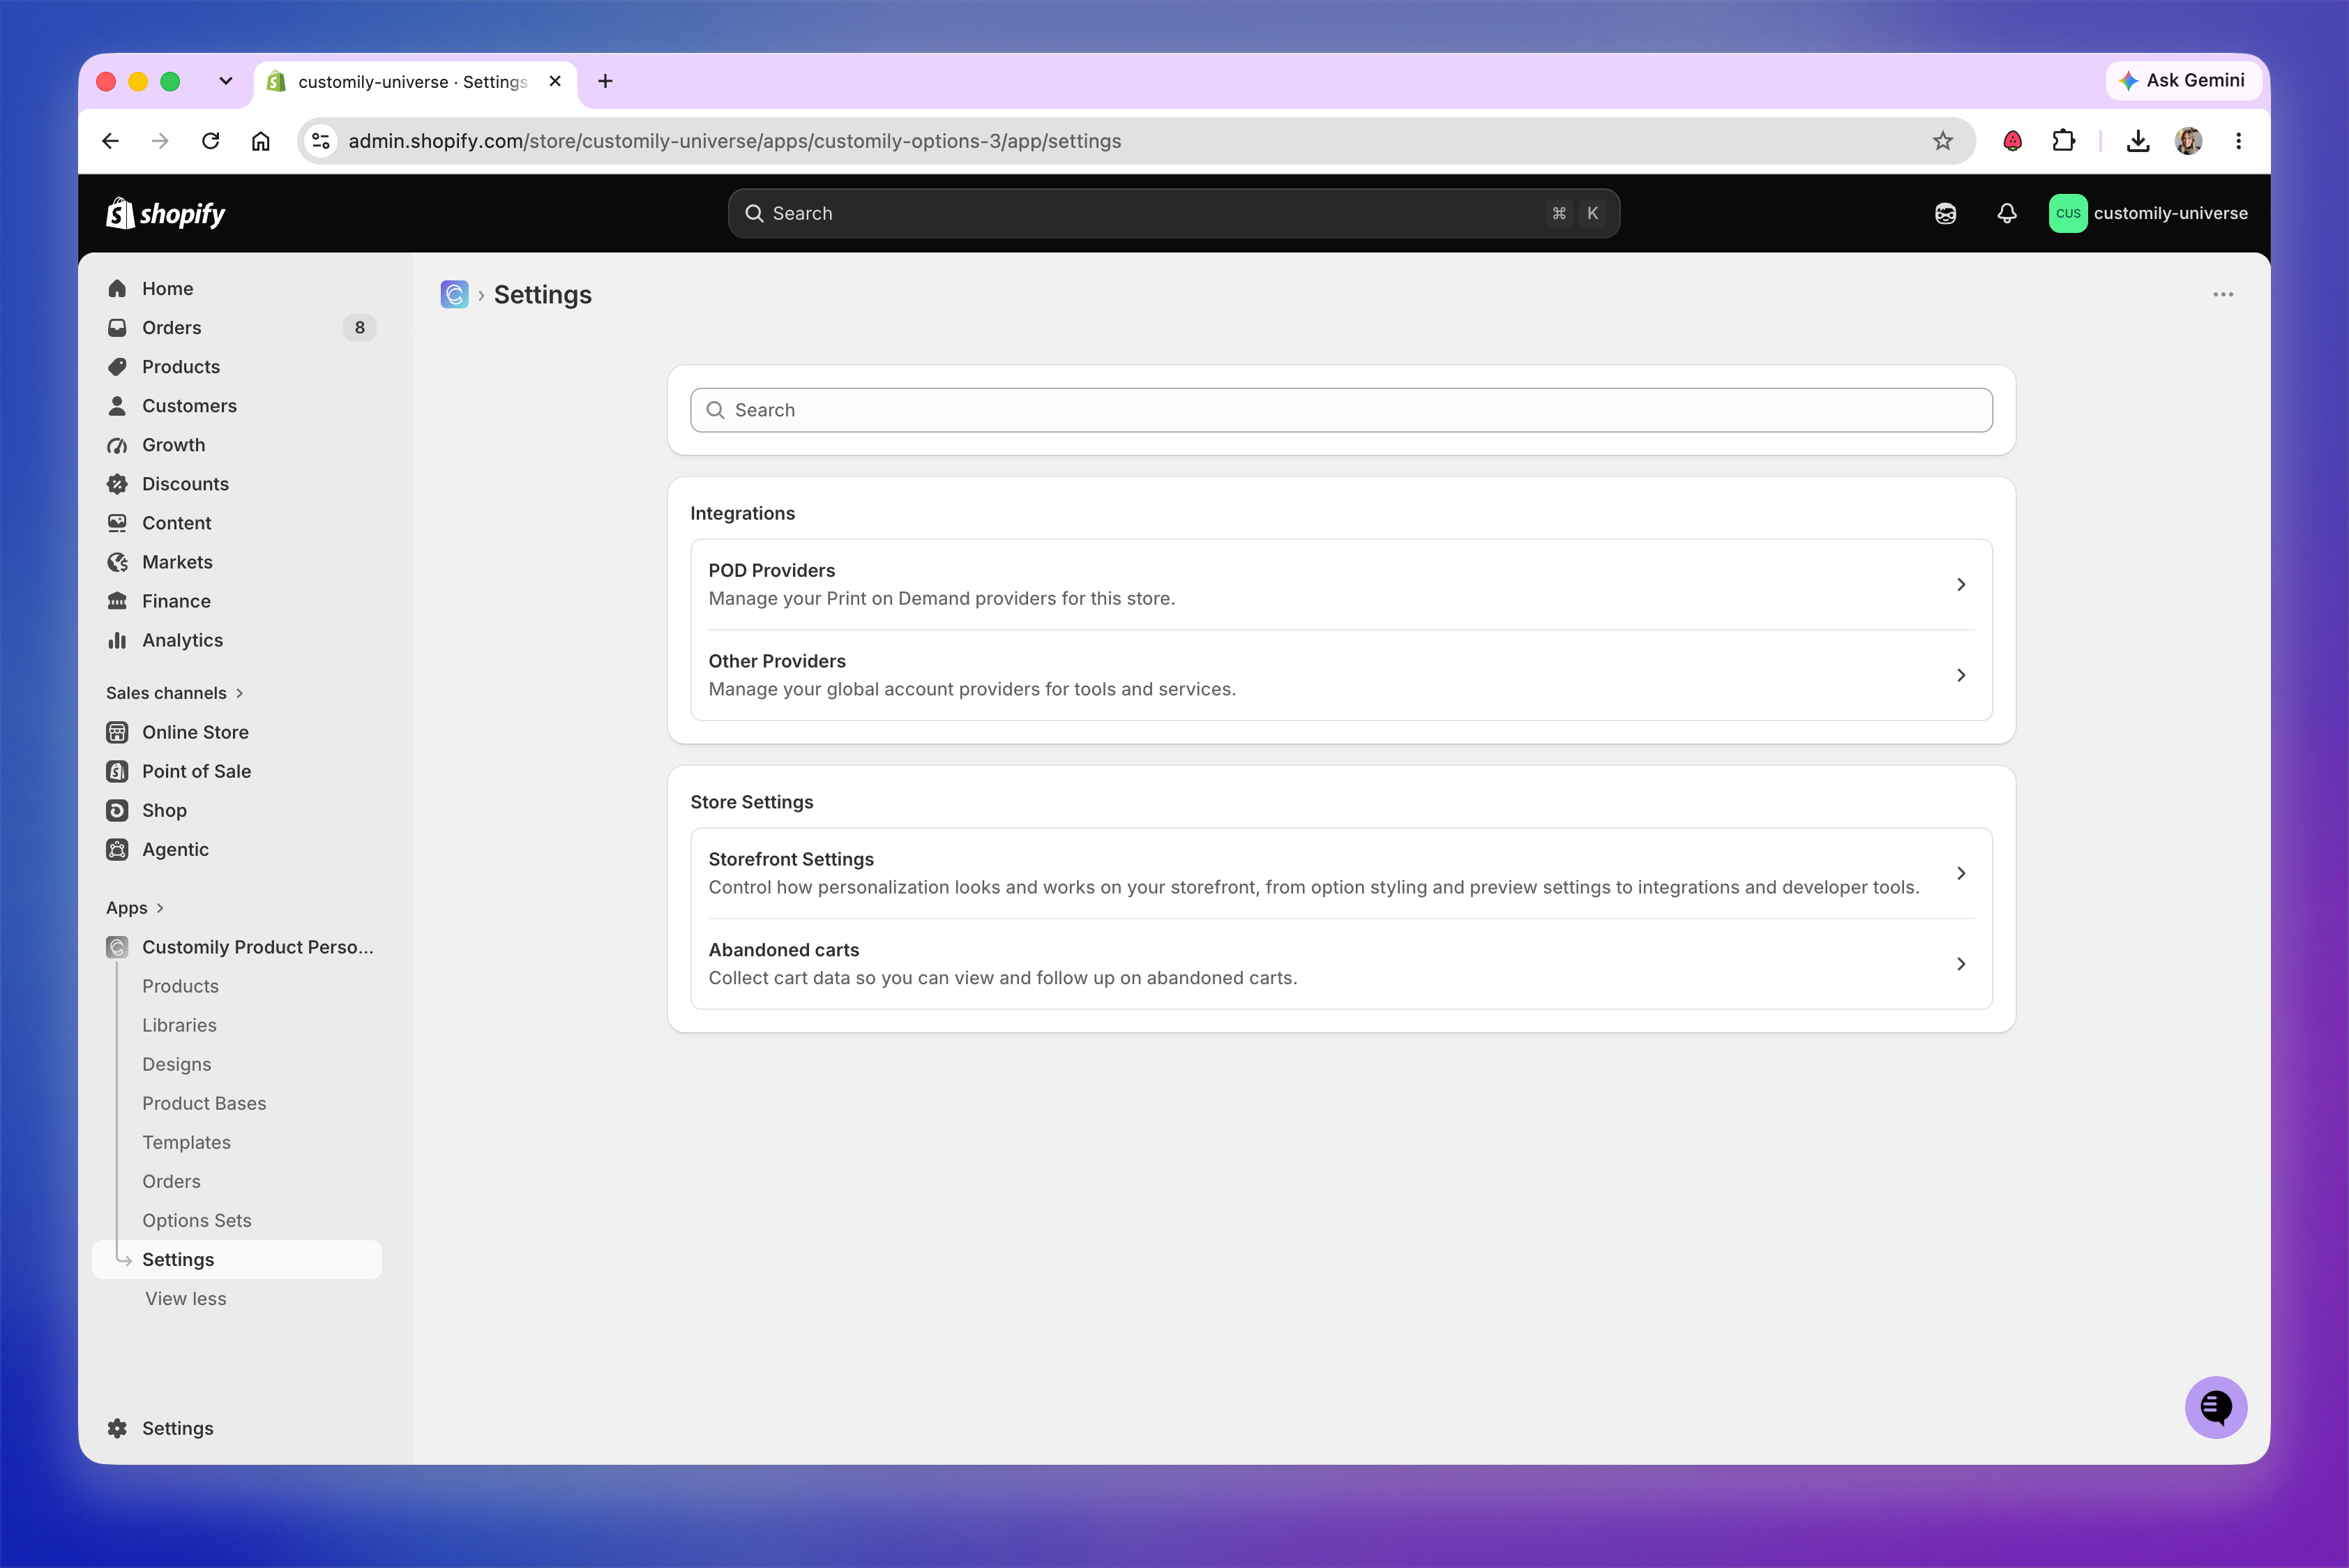Click the Customily app icon in the sidebar

[117, 947]
